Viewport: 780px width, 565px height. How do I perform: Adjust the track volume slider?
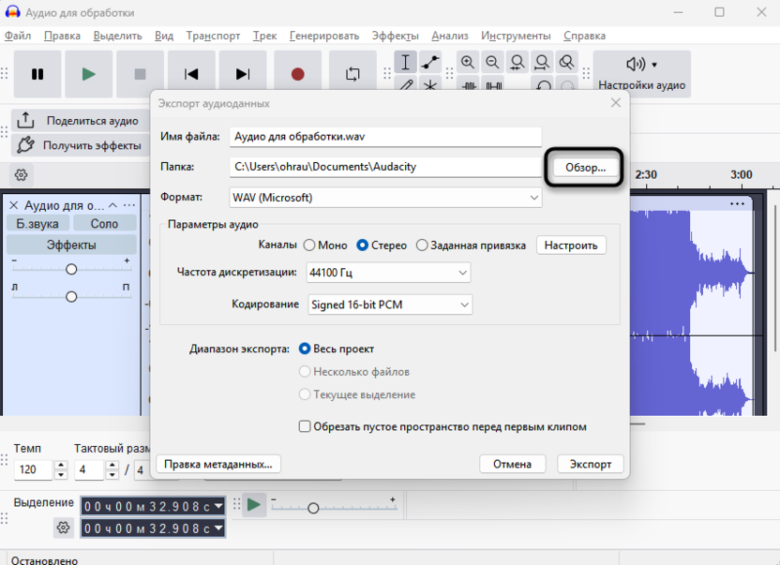71,269
